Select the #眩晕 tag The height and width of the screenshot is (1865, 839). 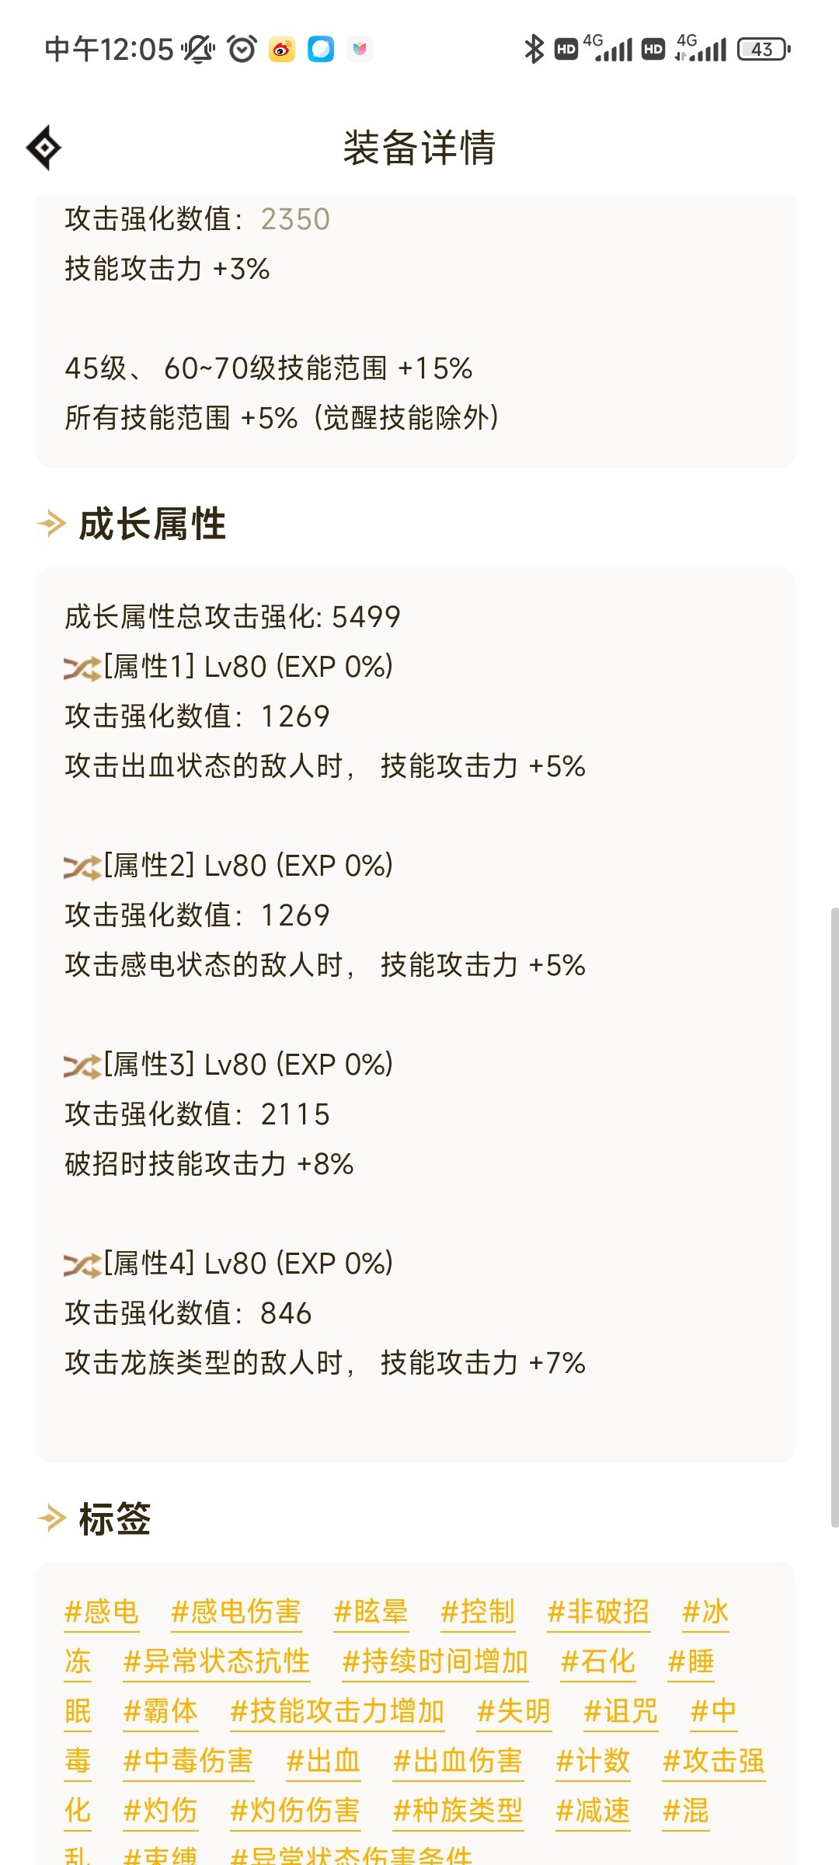pyautogui.click(x=371, y=1612)
